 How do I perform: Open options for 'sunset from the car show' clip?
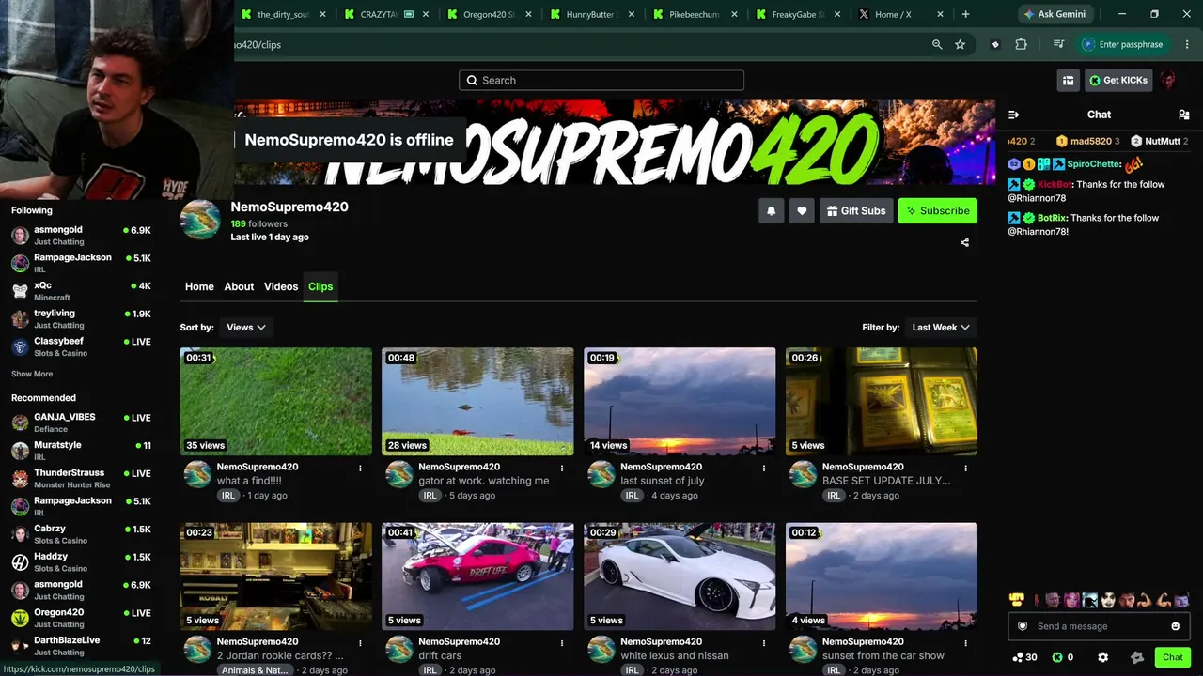point(965,642)
